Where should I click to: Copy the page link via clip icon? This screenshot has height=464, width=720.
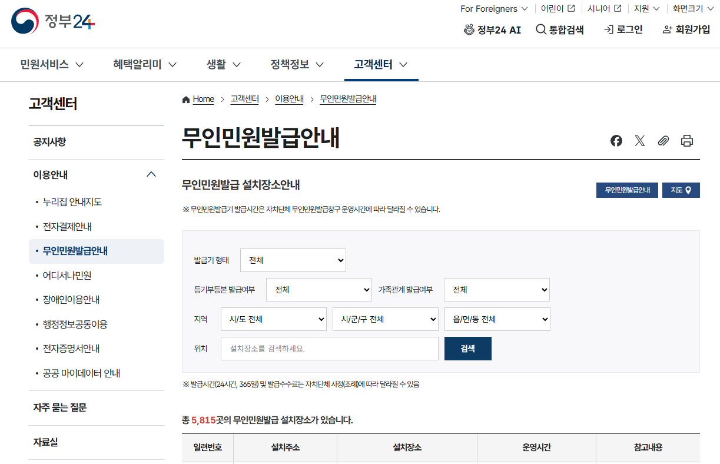(x=663, y=141)
